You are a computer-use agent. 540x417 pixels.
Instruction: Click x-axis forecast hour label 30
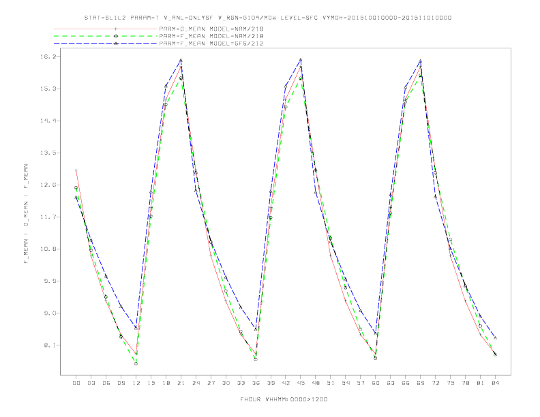226,383
